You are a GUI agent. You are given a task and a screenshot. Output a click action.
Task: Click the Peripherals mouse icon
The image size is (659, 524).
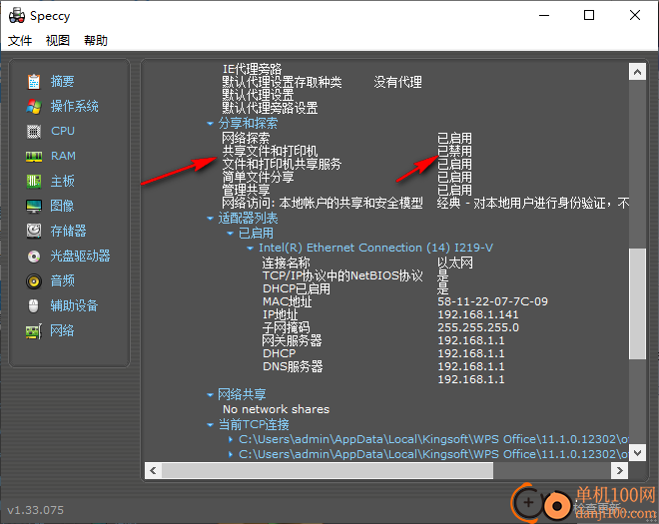(x=34, y=305)
